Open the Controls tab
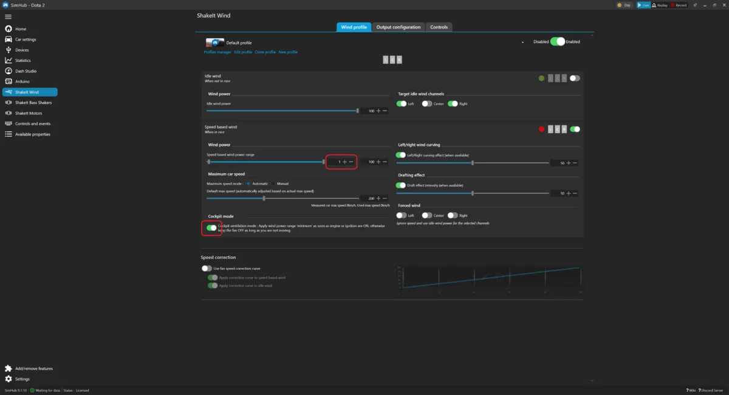This screenshot has height=395, width=729. (439, 27)
